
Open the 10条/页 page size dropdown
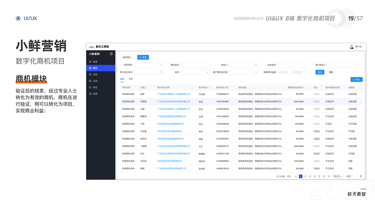(338, 176)
